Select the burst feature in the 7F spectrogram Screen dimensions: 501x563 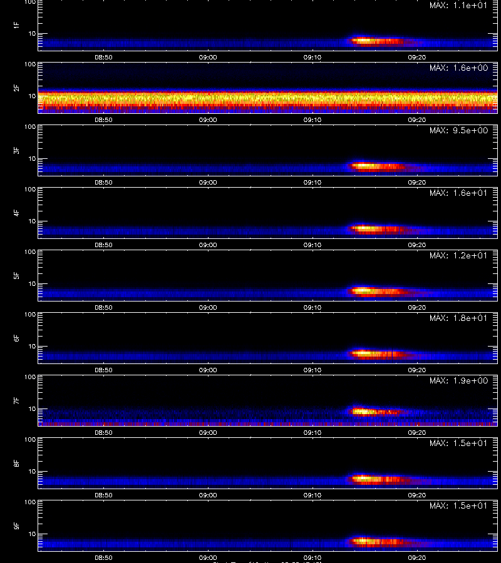pyautogui.click(x=376, y=412)
